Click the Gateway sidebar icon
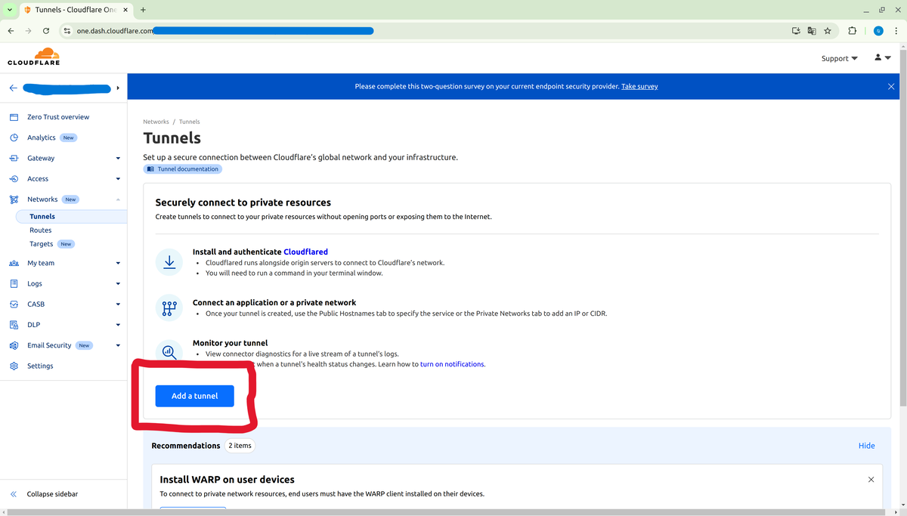This screenshot has height=516, width=907. point(14,158)
